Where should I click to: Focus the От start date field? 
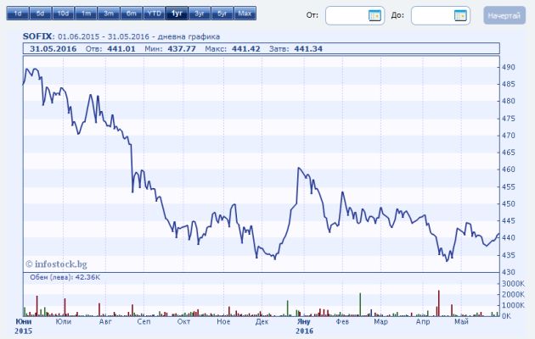click(355, 15)
